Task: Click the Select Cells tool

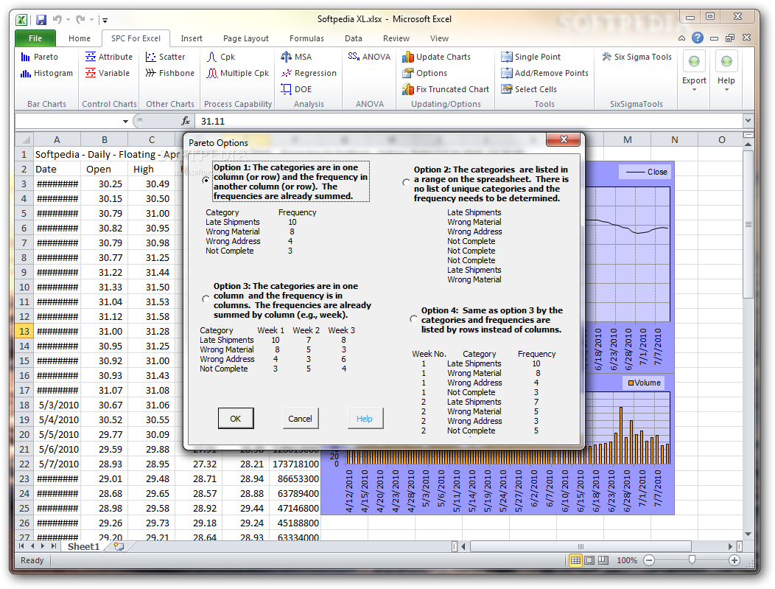Action: [x=529, y=89]
